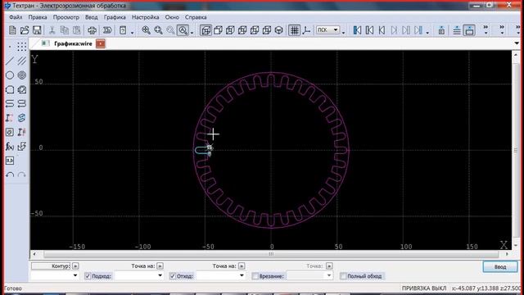Toggle the grid display icon
The height and width of the screenshot is (295, 524).
(294, 30)
